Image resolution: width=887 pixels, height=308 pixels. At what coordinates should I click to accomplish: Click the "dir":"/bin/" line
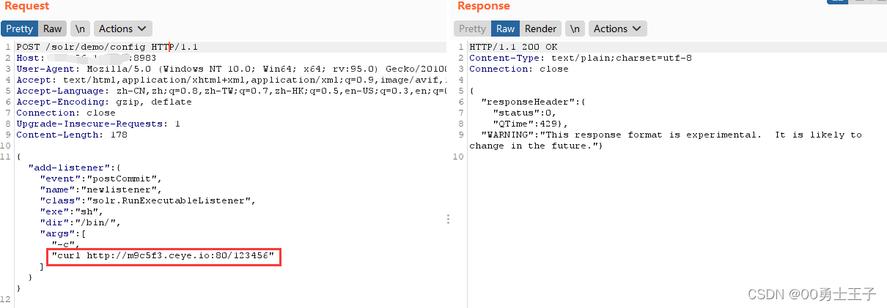pyautogui.click(x=81, y=222)
